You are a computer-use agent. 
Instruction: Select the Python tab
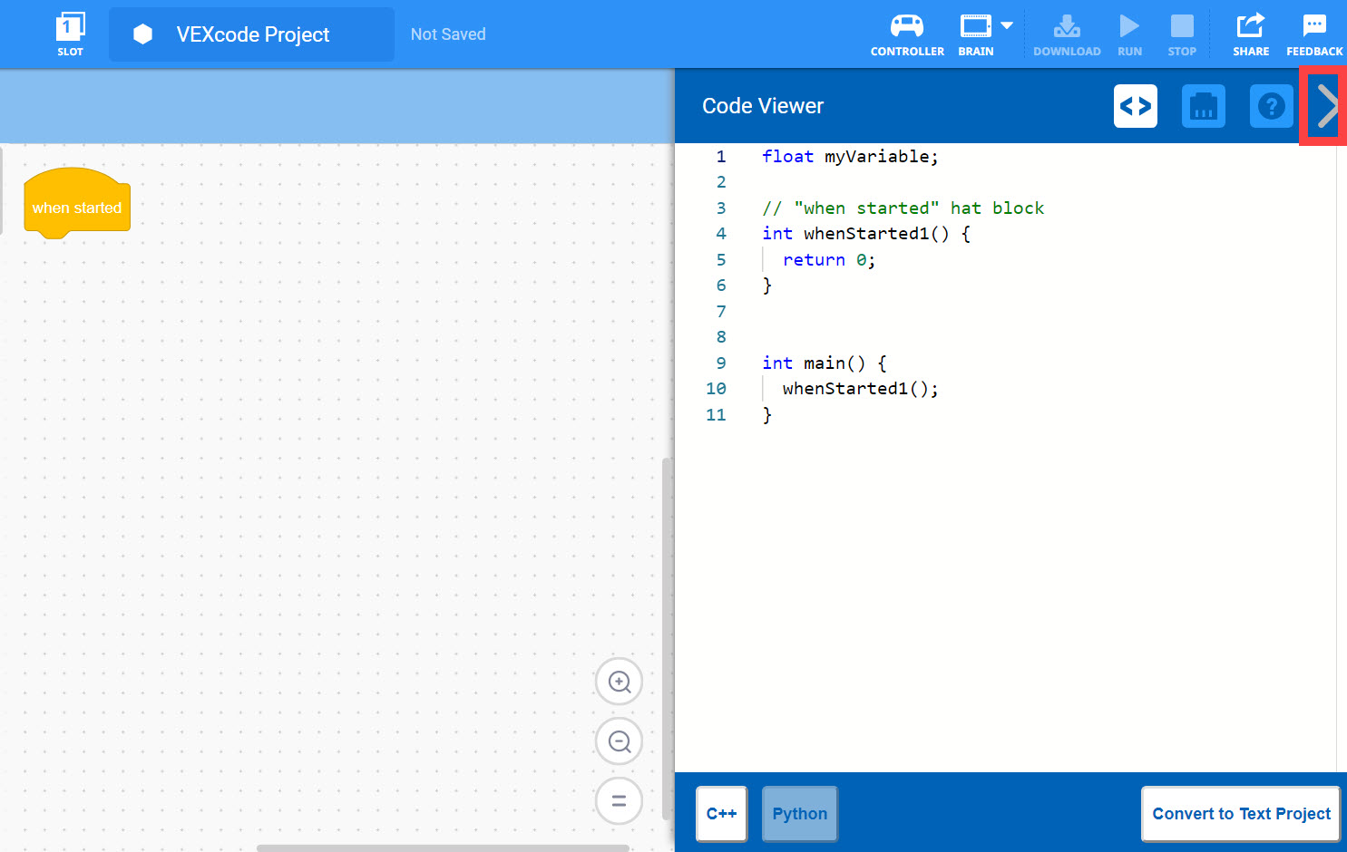pyautogui.click(x=799, y=814)
